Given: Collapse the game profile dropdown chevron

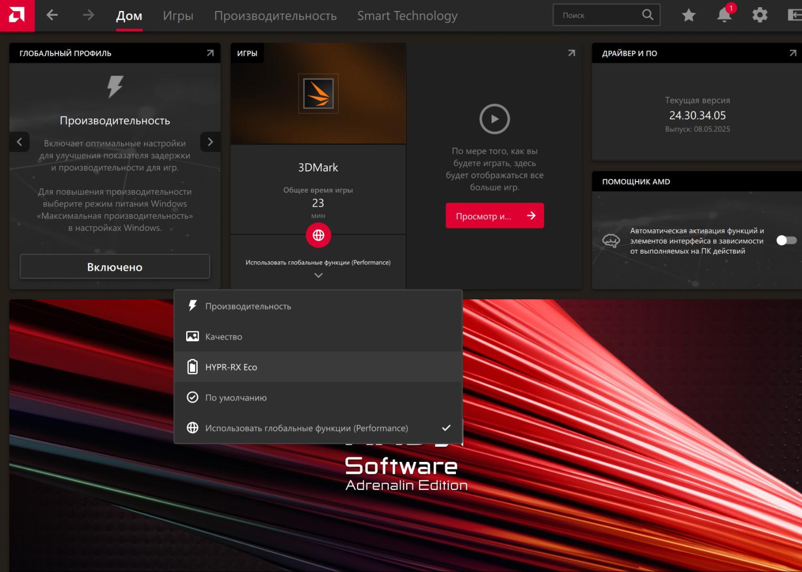Looking at the screenshot, I should tap(318, 276).
